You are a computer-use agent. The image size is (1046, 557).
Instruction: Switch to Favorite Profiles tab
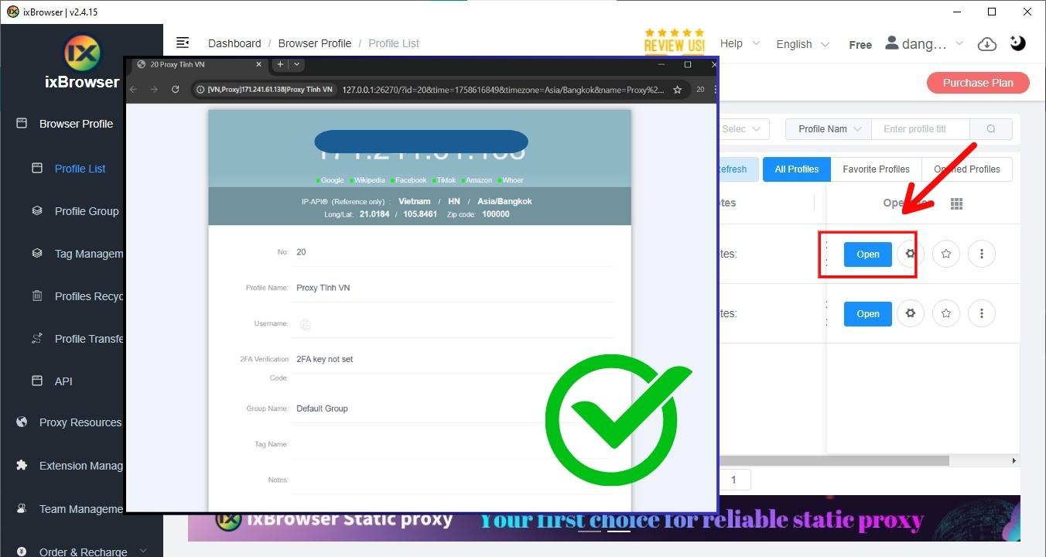point(876,169)
